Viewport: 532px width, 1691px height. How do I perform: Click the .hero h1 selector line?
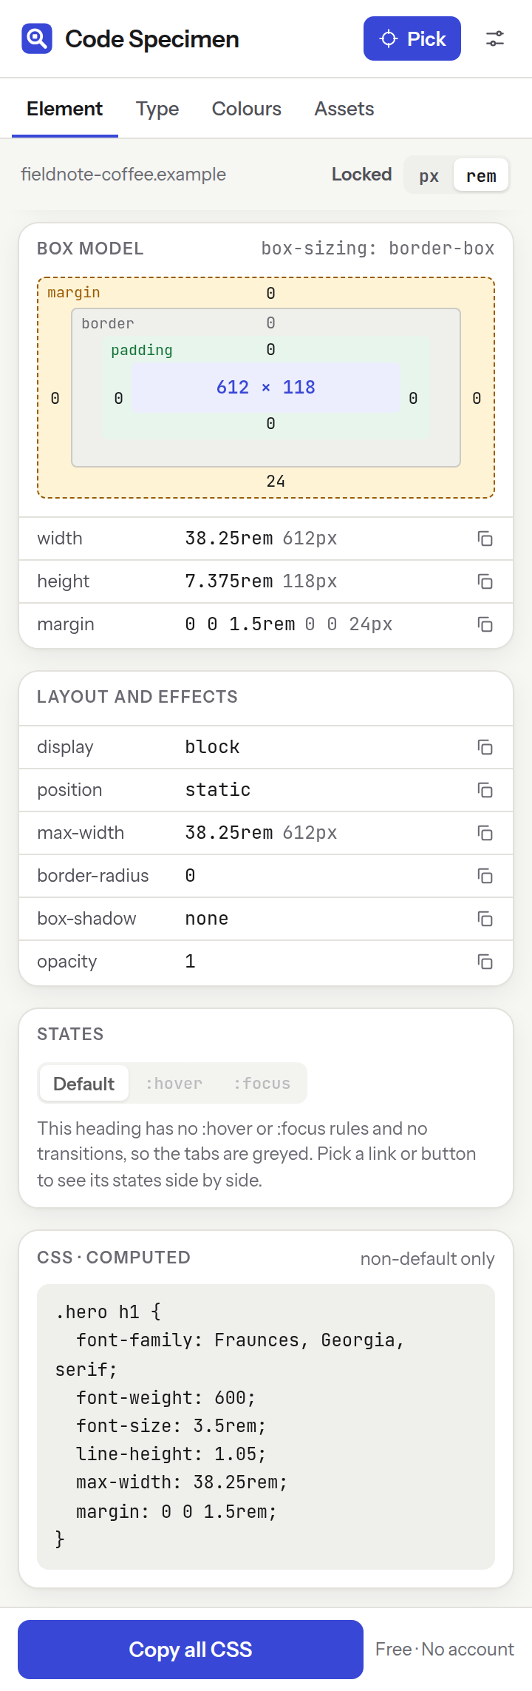108,1312
